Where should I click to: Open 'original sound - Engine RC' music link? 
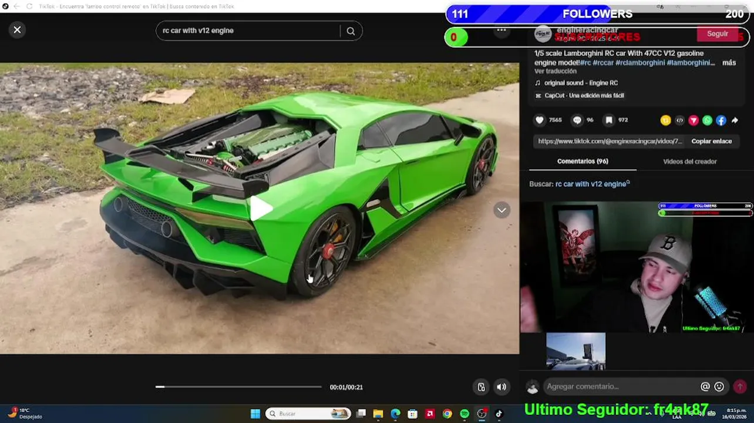[x=581, y=83]
